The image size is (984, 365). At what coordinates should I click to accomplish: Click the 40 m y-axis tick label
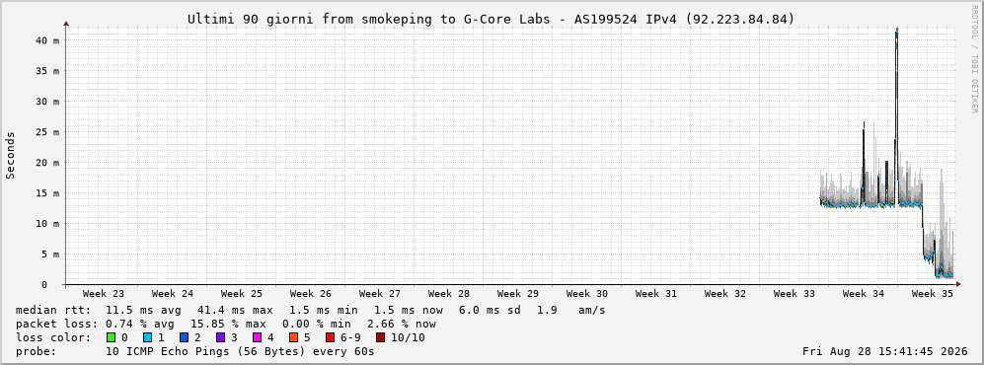point(47,40)
